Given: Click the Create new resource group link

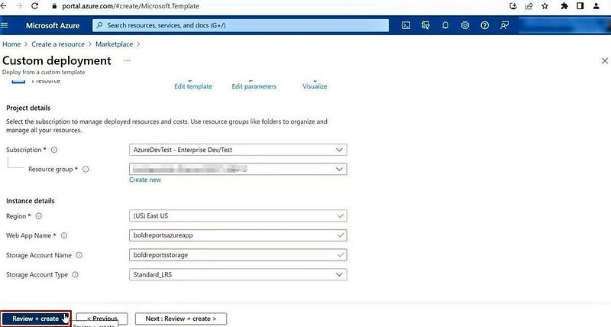Looking at the screenshot, I should 145,180.
